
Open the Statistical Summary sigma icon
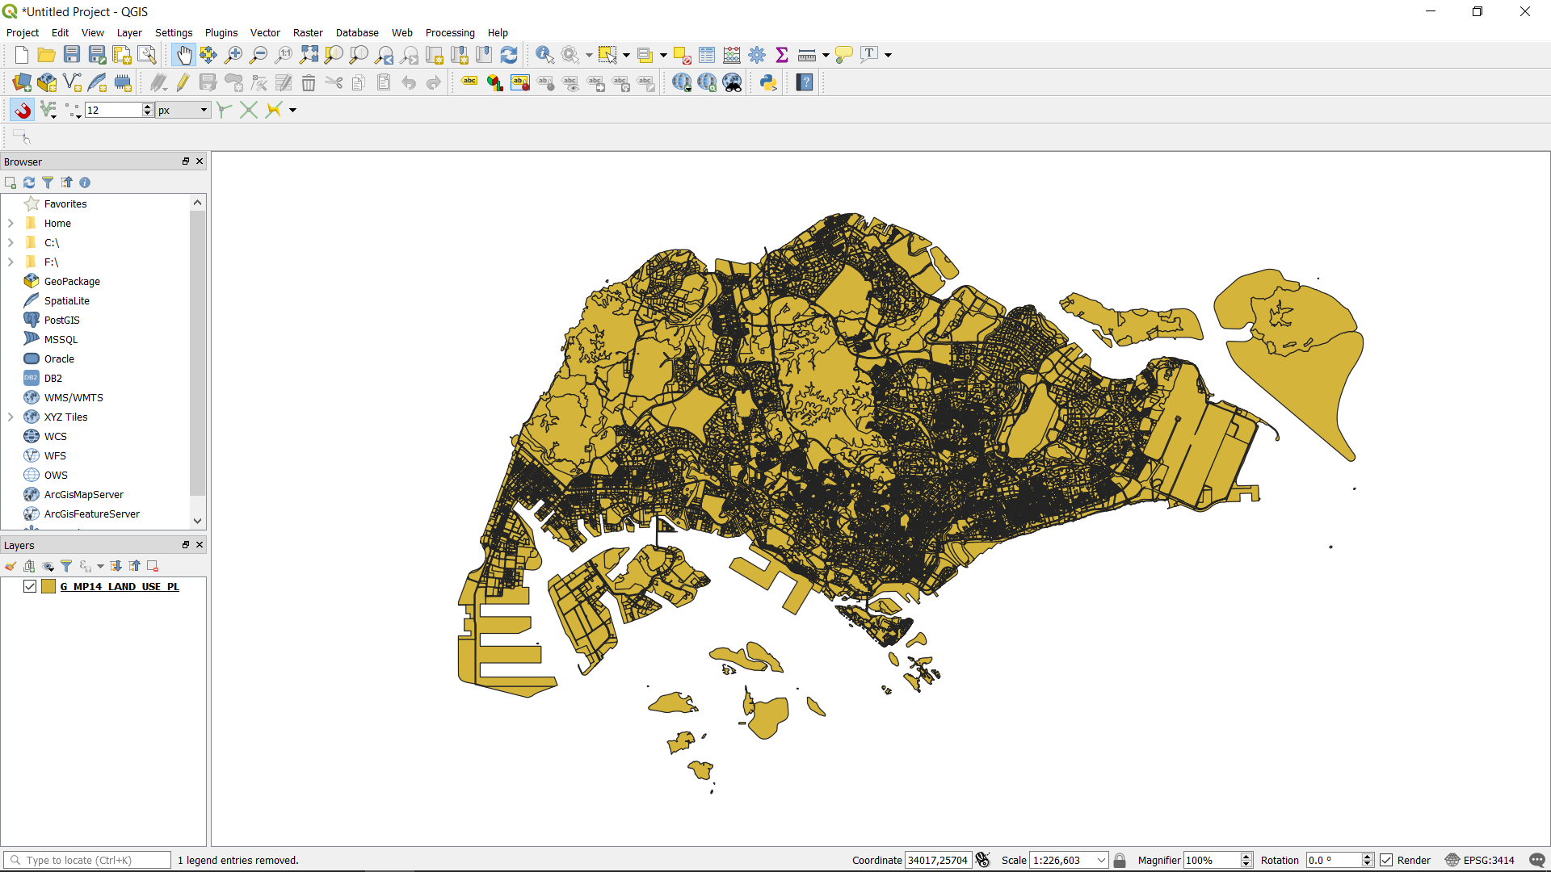pyautogui.click(x=781, y=55)
